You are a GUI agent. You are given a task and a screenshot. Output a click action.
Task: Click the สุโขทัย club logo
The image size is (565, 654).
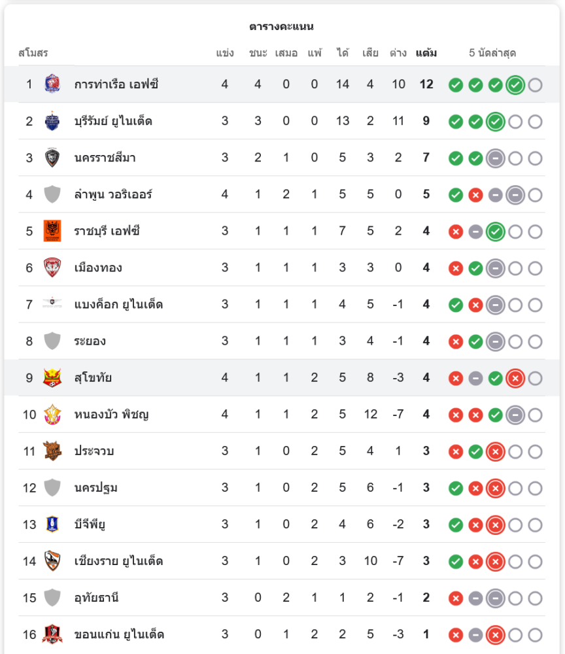pos(52,377)
